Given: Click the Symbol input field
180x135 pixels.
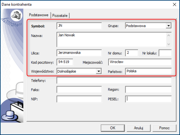Looking at the screenshot, I should [79, 26].
